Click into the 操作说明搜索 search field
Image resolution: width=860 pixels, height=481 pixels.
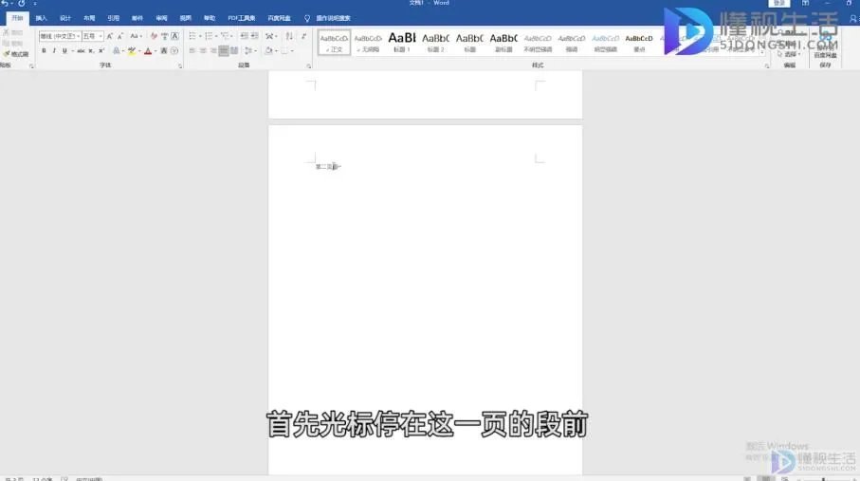[333, 18]
